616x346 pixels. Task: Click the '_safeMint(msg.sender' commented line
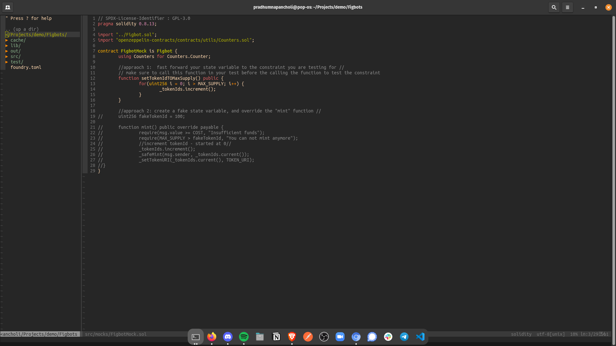tap(194, 154)
